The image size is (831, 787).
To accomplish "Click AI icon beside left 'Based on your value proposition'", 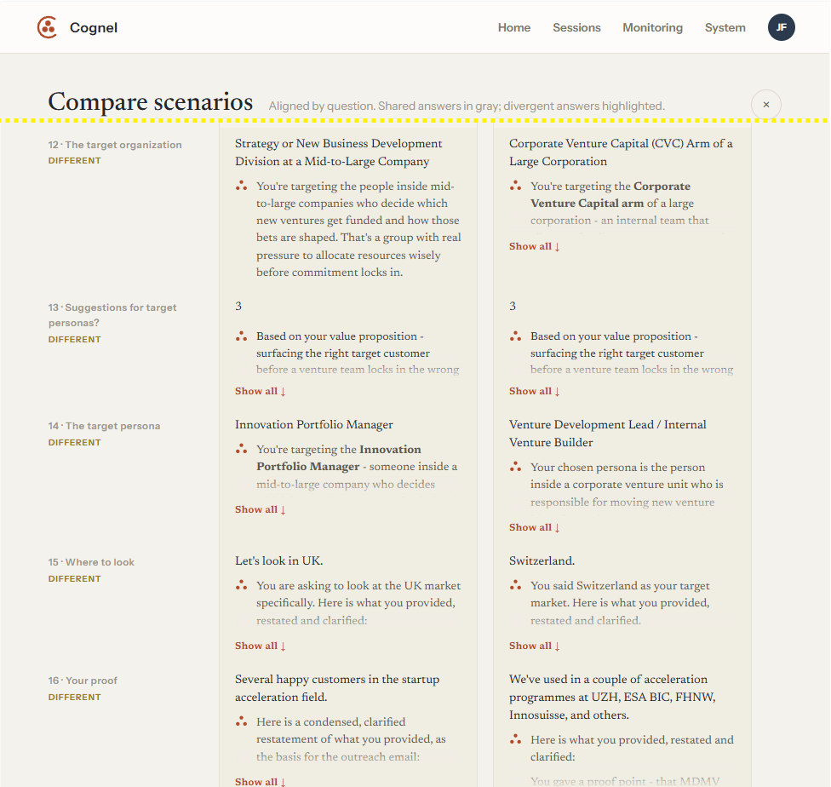I will 242,336.
